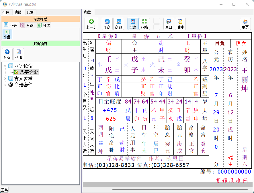The width and height of the screenshot is (254, 193).
Task: Click the 日主旺度 label
Action: [x=110, y=102]
